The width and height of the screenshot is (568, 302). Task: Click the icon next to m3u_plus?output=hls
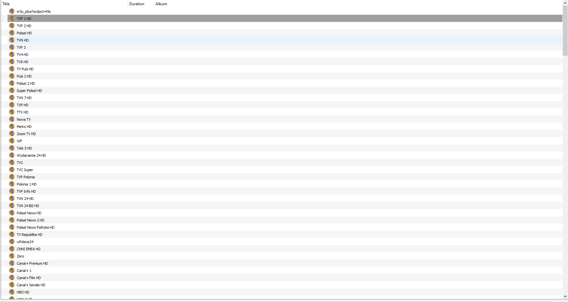point(12,11)
